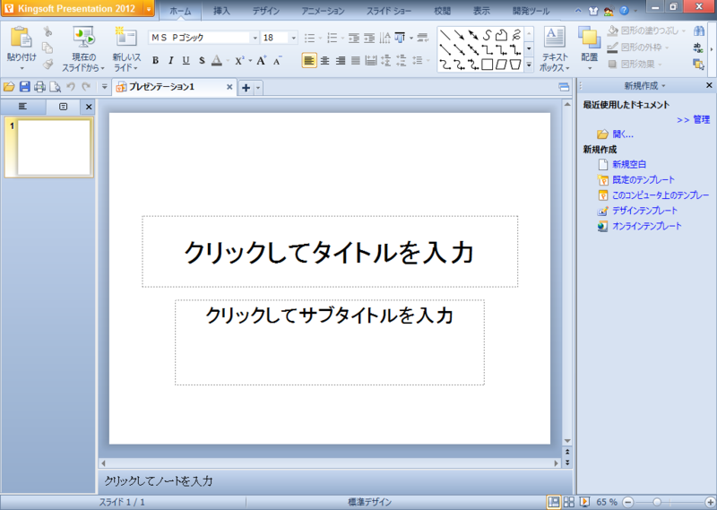Image resolution: width=717 pixels, height=510 pixels.
Task: Click the Select objects icon in ribbon
Action: click(699, 65)
